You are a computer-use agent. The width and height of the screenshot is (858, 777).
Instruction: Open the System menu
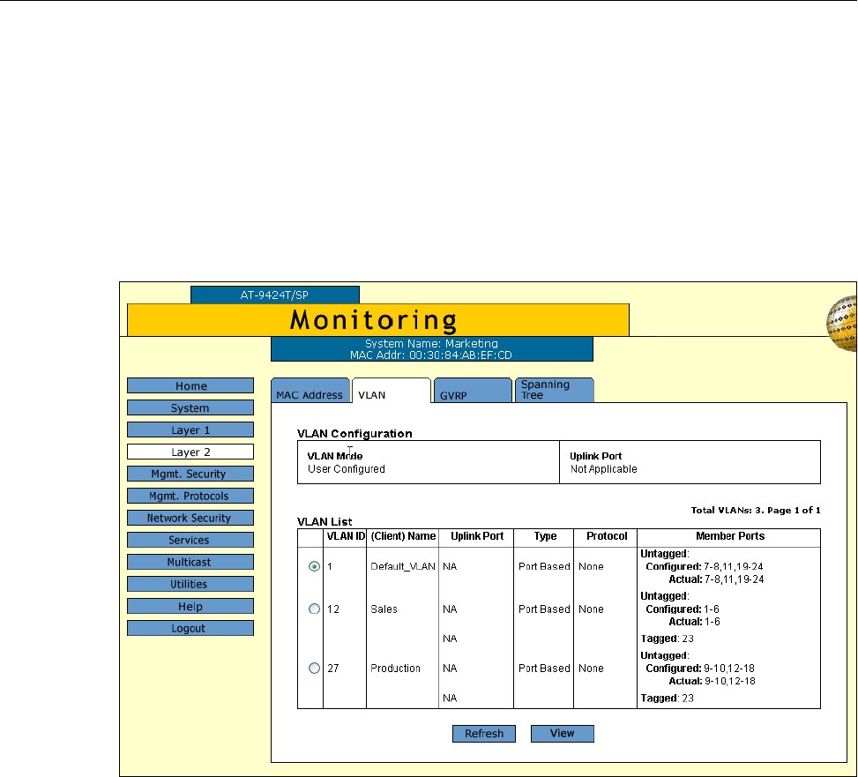(190, 407)
